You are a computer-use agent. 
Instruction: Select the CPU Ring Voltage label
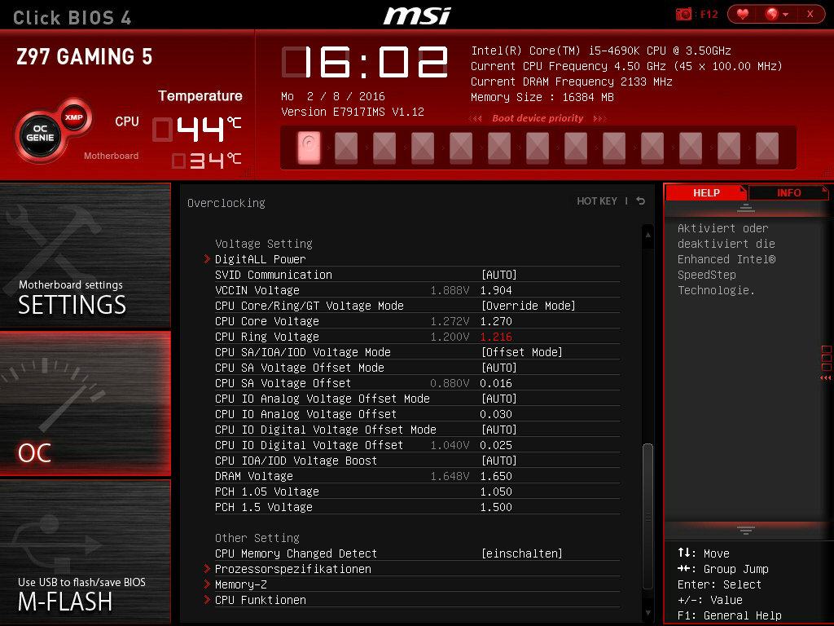click(x=266, y=337)
